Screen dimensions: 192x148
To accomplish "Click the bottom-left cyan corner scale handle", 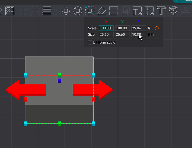I will [x=25, y=123].
